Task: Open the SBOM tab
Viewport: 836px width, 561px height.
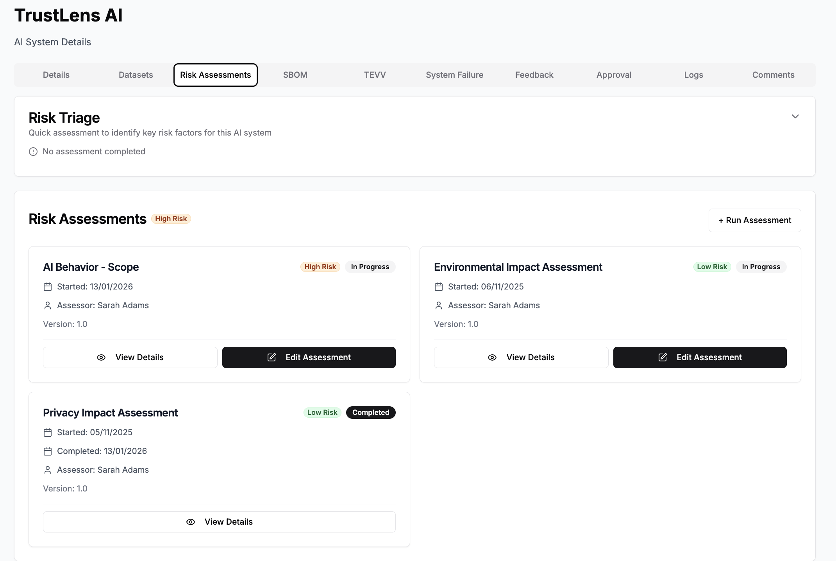Action: click(x=295, y=75)
